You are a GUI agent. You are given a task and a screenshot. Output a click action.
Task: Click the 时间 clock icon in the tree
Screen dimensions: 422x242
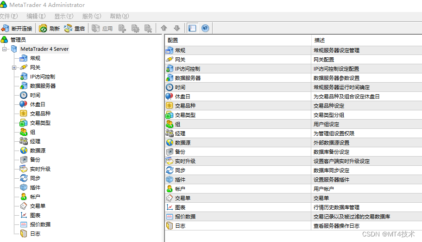coord(24,95)
